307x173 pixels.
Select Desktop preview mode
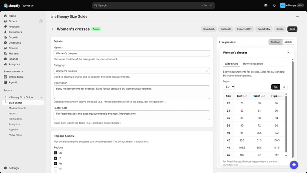[275, 42]
